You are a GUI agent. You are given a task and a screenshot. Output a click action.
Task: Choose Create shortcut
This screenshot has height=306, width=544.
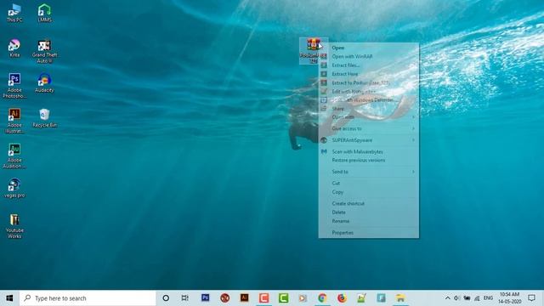tap(369, 204)
